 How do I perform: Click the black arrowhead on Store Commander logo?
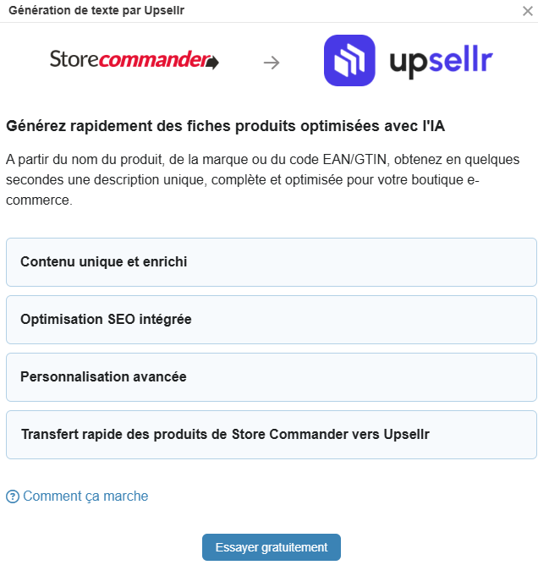pos(212,62)
